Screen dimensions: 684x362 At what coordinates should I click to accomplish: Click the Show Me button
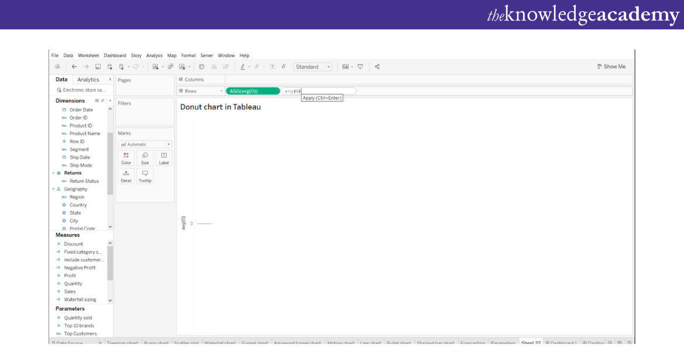[x=611, y=67]
